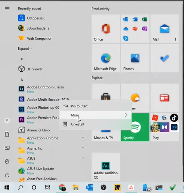
Task: Open taskbar Search
Action: pos(21,187)
